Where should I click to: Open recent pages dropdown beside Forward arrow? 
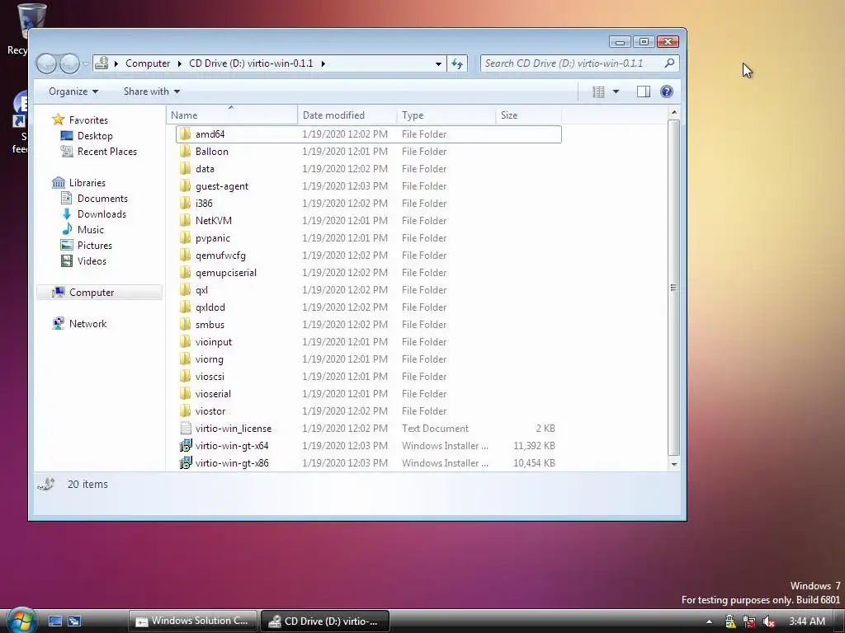(86, 63)
